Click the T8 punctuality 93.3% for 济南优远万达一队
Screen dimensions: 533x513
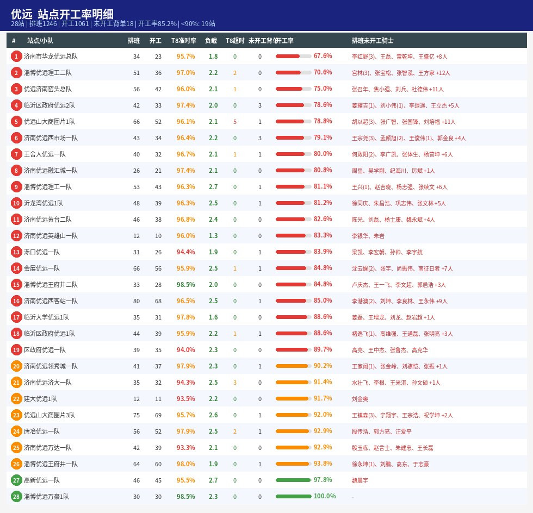tap(185, 448)
